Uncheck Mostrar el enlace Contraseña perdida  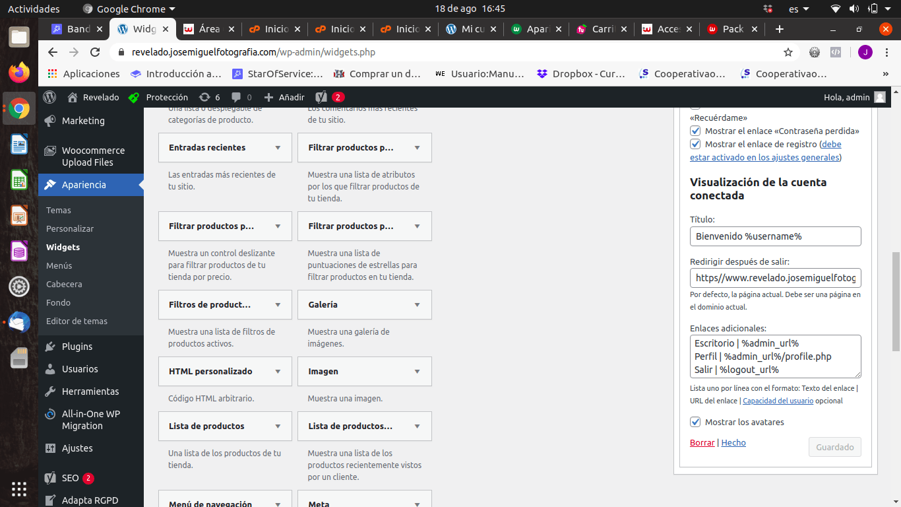click(x=695, y=131)
